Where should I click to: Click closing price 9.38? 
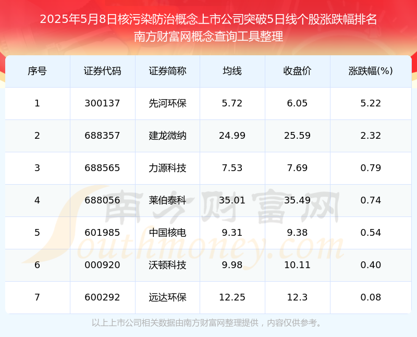point(297,233)
